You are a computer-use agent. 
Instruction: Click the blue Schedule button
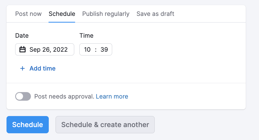[x=28, y=125]
